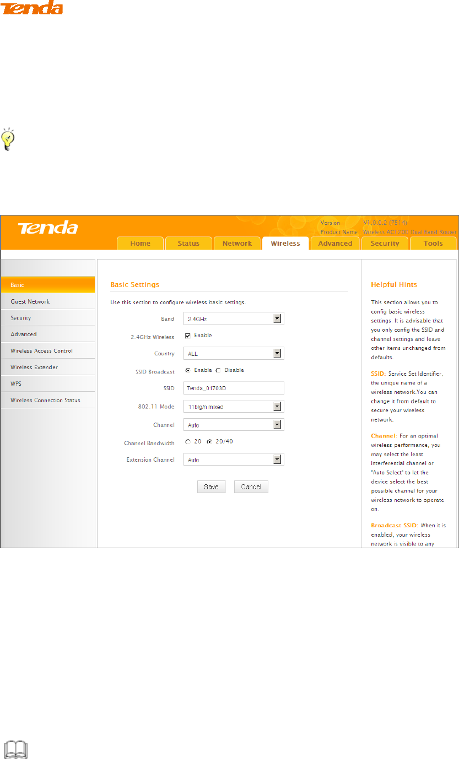Viewport: 459px width, 762px height.
Task: Choose 20 channel bandwidth radio button
Action: (x=188, y=441)
